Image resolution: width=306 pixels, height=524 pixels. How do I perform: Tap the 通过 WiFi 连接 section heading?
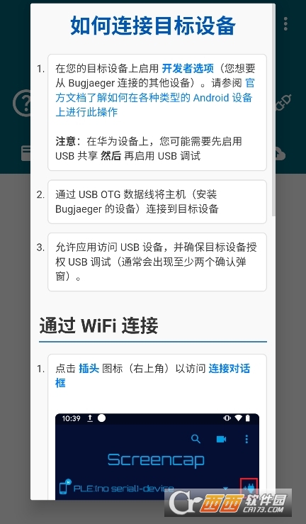click(98, 325)
